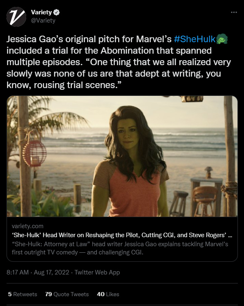Click the Aug 17, 2022 date
The height and width of the screenshot is (306, 244).
pyautogui.click(x=51, y=272)
